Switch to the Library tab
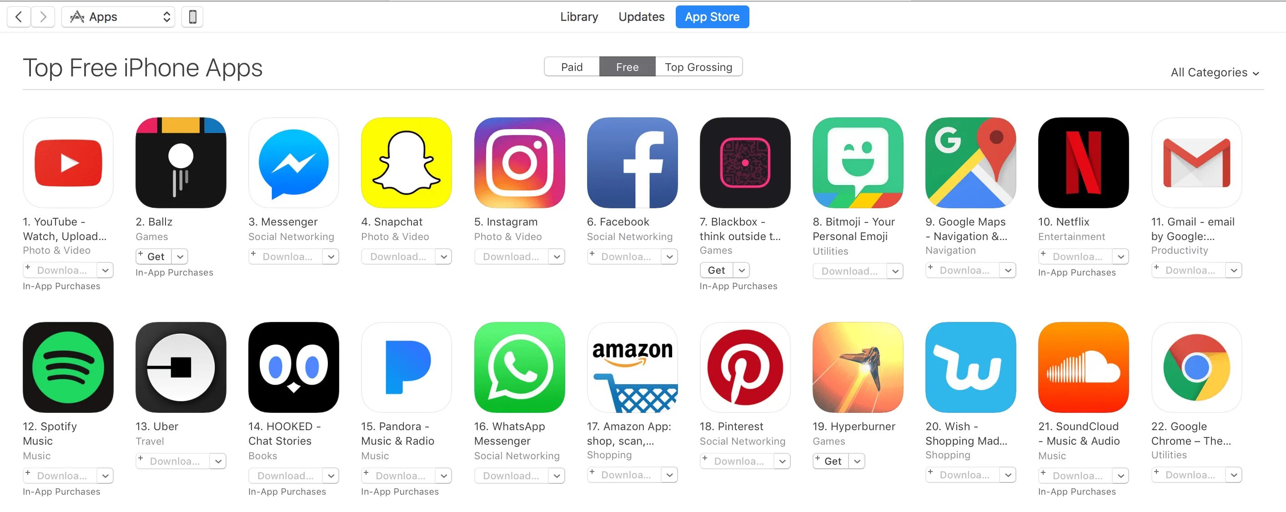 coord(578,17)
